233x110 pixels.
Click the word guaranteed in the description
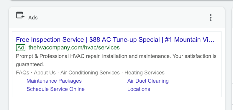click(30, 64)
